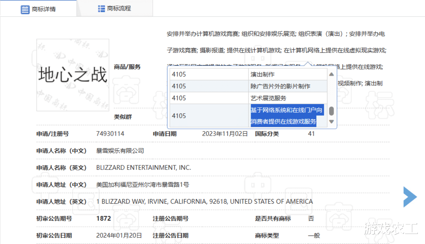Click highlighted 基于网络系统和在线门户 service text
The width and height of the screenshot is (425, 244).
[287, 116]
